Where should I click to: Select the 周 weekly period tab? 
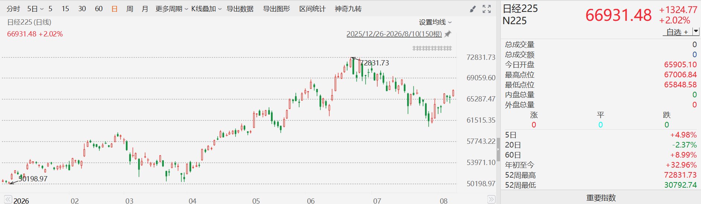[x=130, y=9]
